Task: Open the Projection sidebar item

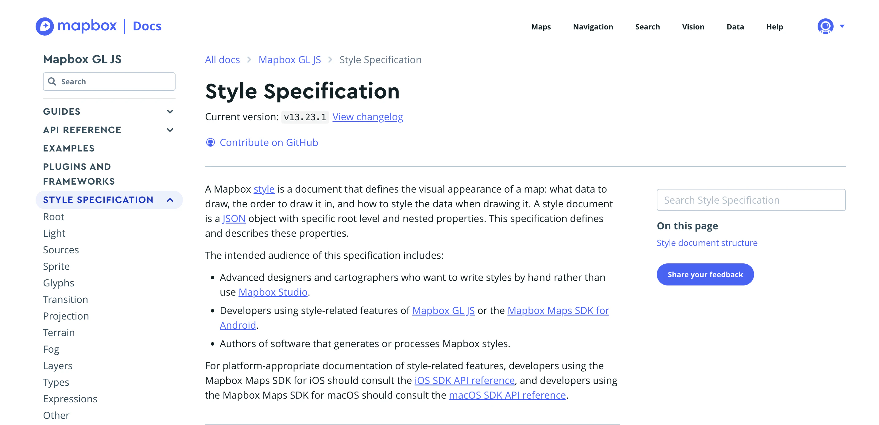Action: [x=66, y=316]
